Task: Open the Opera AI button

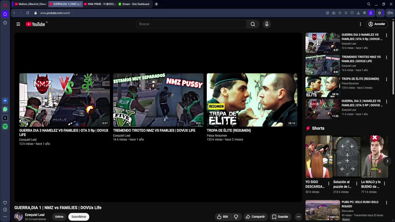Action: click(390, 13)
